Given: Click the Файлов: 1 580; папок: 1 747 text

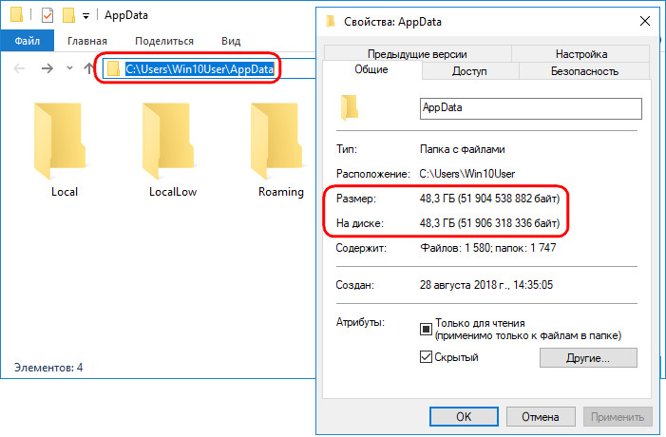Looking at the screenshot, I should [488, 248].
